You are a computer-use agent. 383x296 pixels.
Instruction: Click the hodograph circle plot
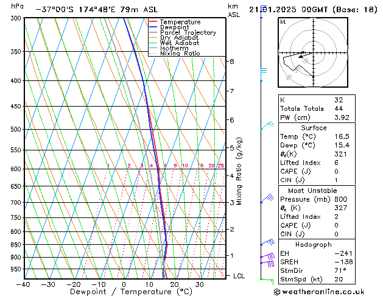(313, 52)
